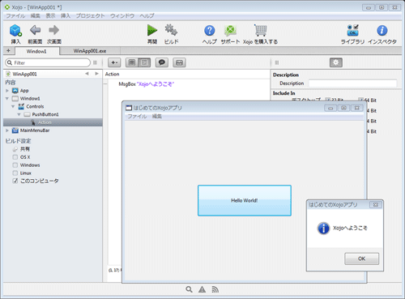405x299 pixels.
Task: Open the 表示 menu
Action: coord(50,16)
